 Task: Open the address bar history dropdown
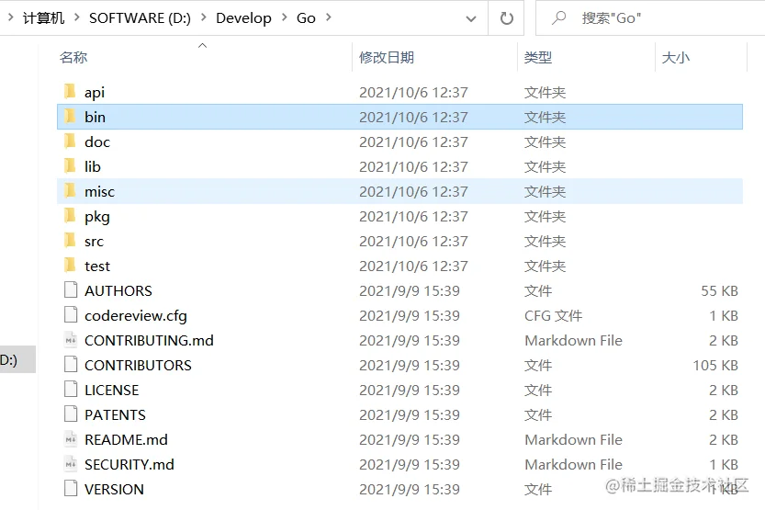471,18
